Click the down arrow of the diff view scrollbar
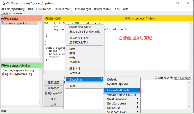 191,68
